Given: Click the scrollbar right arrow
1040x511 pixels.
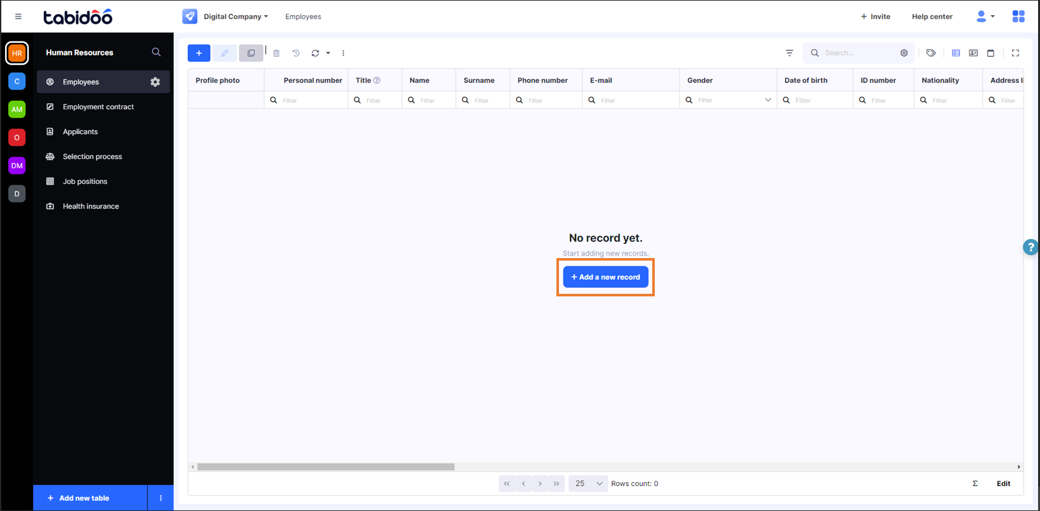Looking at the screenshot, I should click(1019, 467).
